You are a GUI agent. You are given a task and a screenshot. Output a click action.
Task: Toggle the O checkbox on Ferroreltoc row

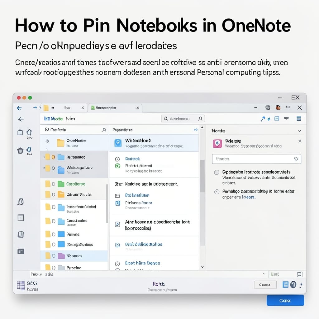53,157
